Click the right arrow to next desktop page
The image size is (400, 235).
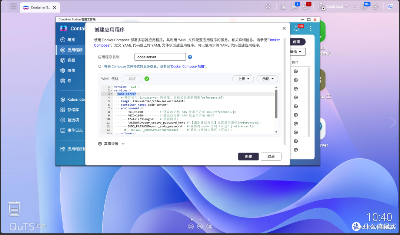[393, 122]
